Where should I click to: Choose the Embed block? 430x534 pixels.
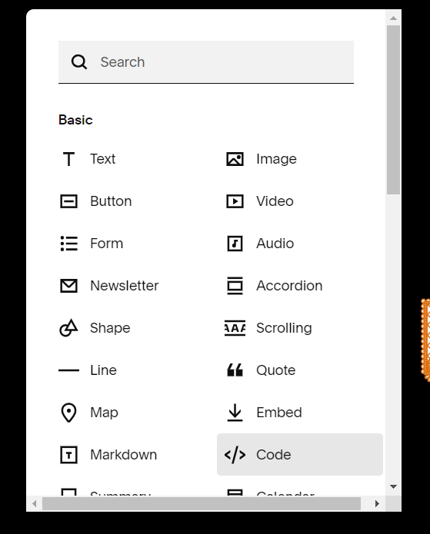coord(265,413)
